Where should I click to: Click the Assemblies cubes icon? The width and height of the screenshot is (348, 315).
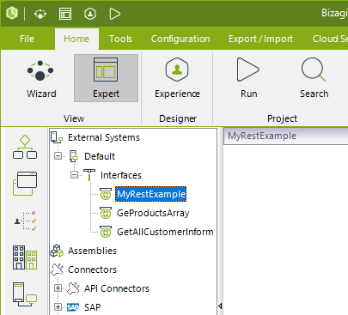[57, 251]
